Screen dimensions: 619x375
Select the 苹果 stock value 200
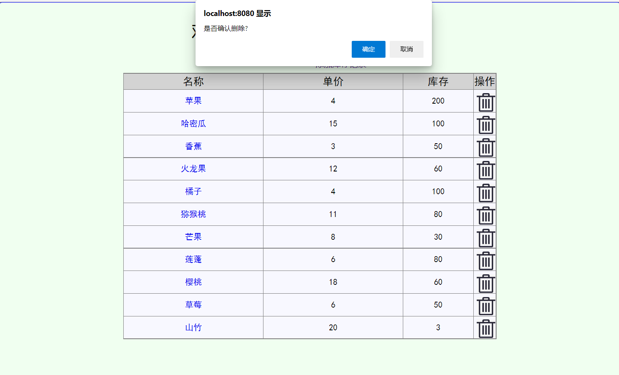(x=438, y=101)
